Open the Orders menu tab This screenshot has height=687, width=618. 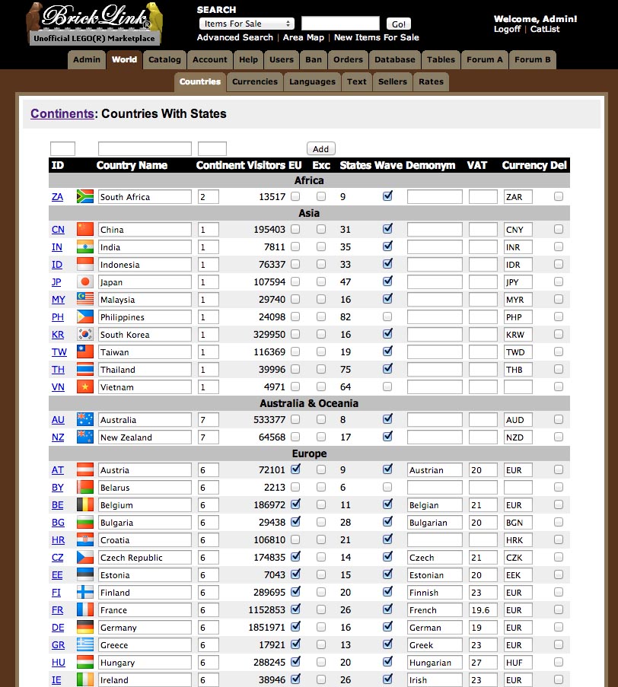348,59
